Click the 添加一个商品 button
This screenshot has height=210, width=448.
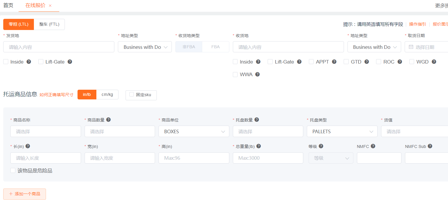pos(24,194)
